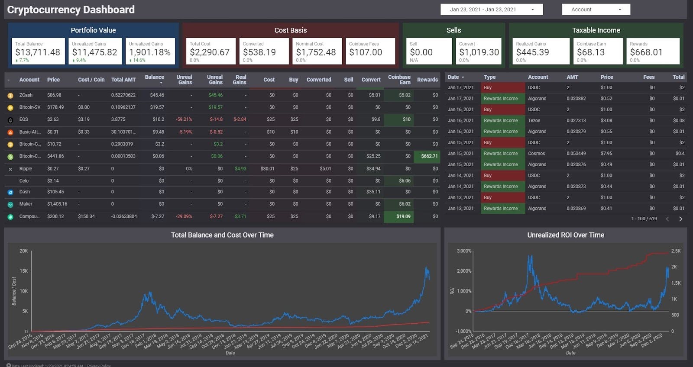Click the green $662.71 rewards cell
The height and width of the screenshot is (367, 693).
[x=427, y=156]
